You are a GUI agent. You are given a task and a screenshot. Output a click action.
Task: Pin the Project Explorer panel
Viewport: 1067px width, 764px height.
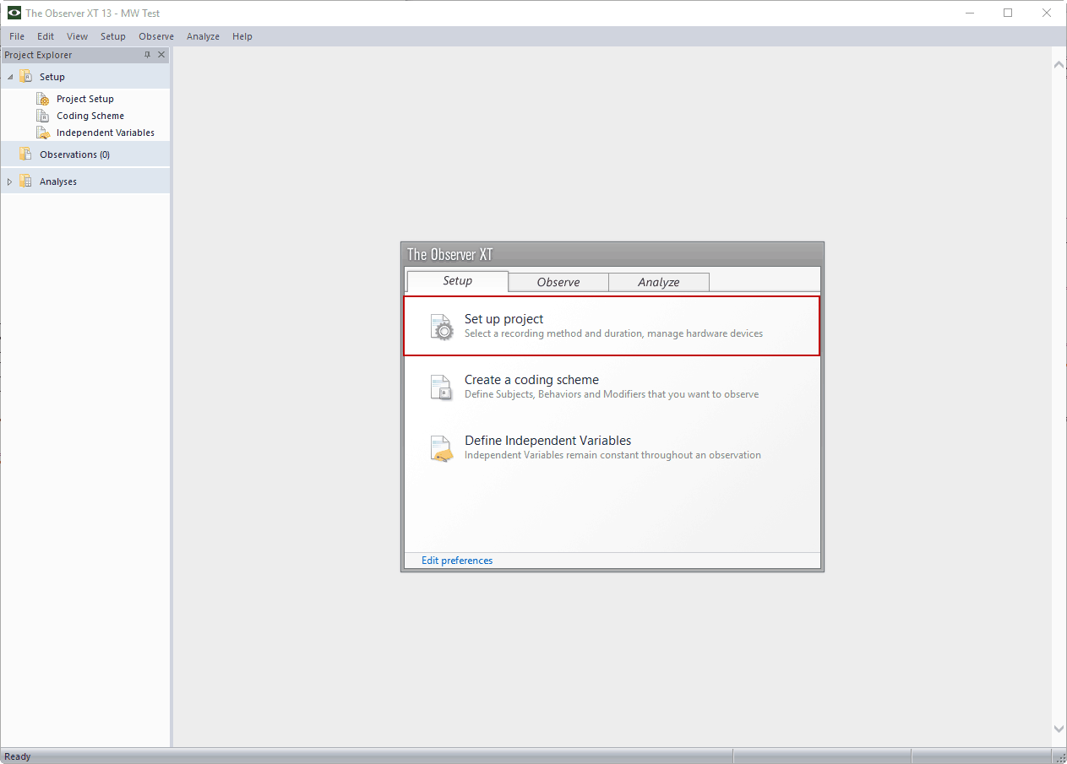click(148, 55)
